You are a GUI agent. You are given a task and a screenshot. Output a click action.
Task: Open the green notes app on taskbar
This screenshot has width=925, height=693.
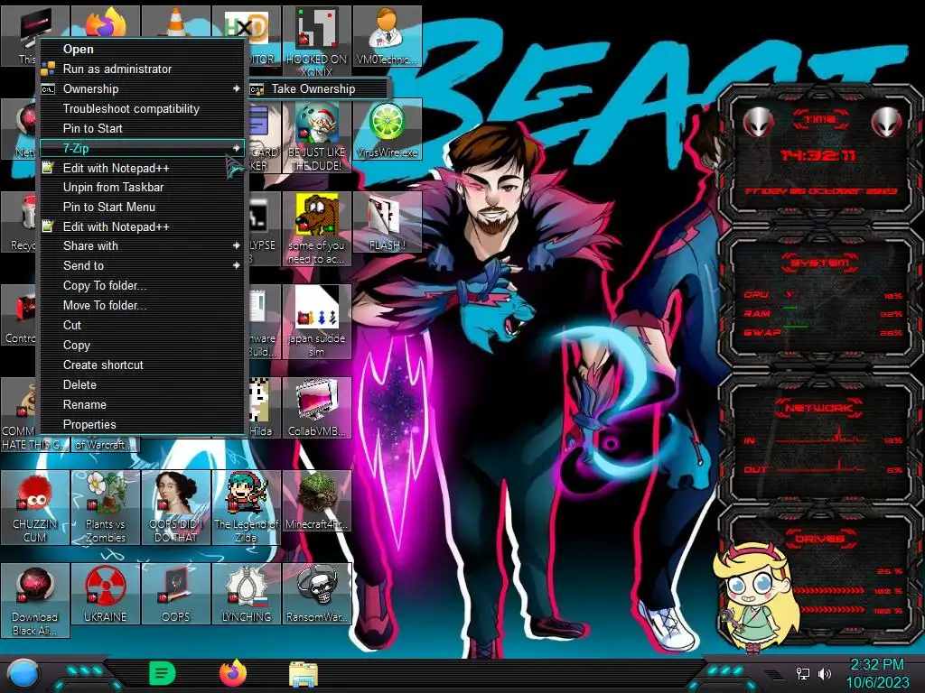[x=163, y=673]
